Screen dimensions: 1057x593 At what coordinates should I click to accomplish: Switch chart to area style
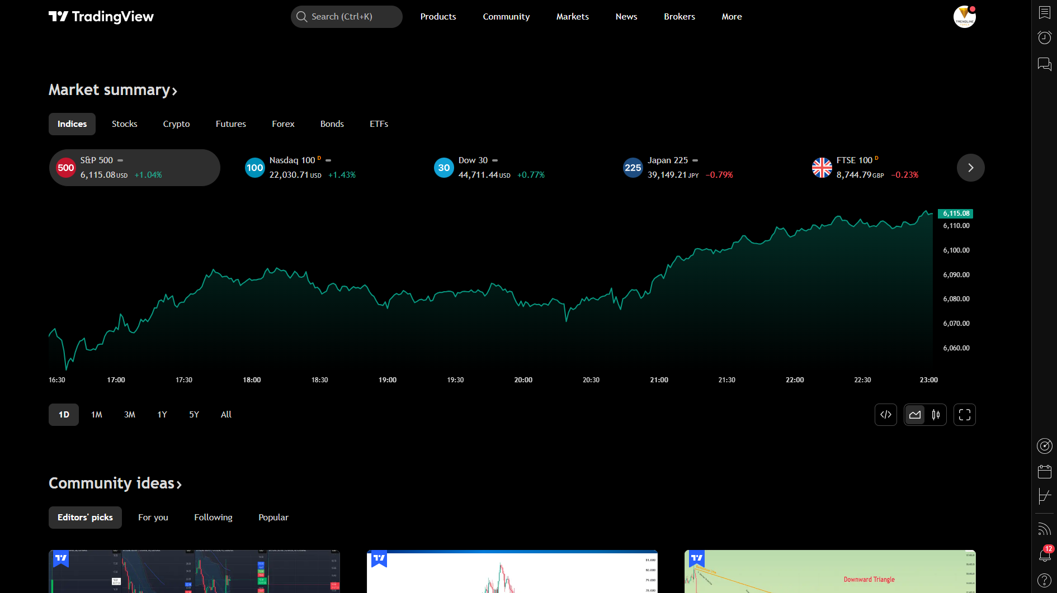[915, 415]
